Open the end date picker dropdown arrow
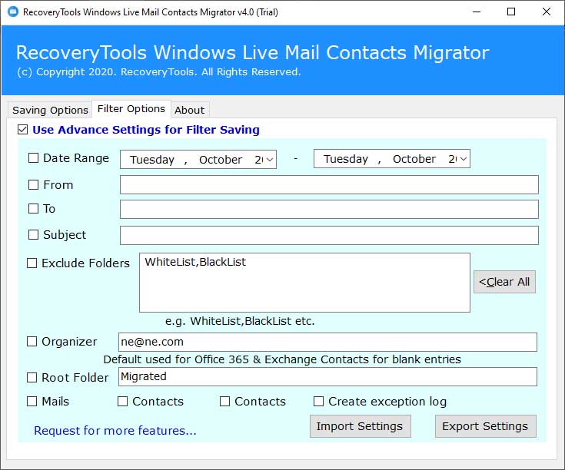This screenshot has height=470, width=565. coord(464,159)
